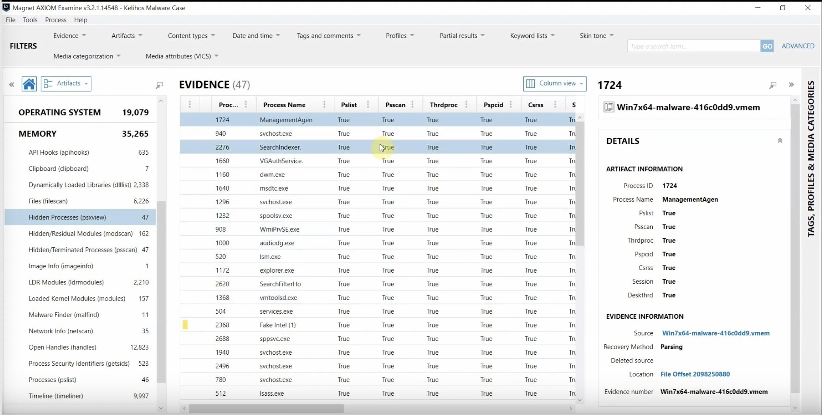
Task: Open the Artifacts view selector dropdown
Action: 66,84
